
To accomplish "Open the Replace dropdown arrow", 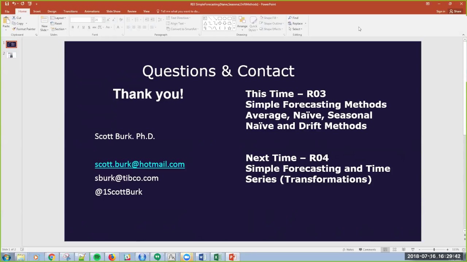I will click(305, 23).
